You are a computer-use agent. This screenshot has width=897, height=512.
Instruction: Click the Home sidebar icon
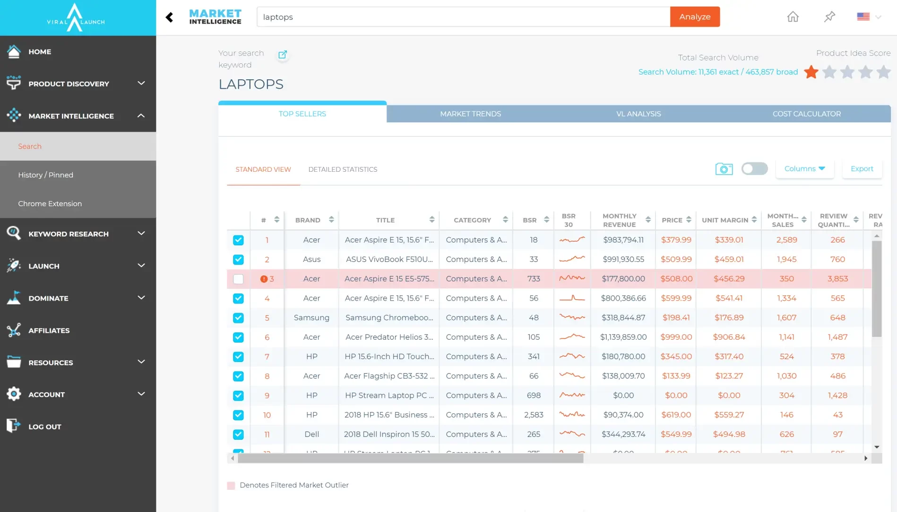tap(14, 51)
